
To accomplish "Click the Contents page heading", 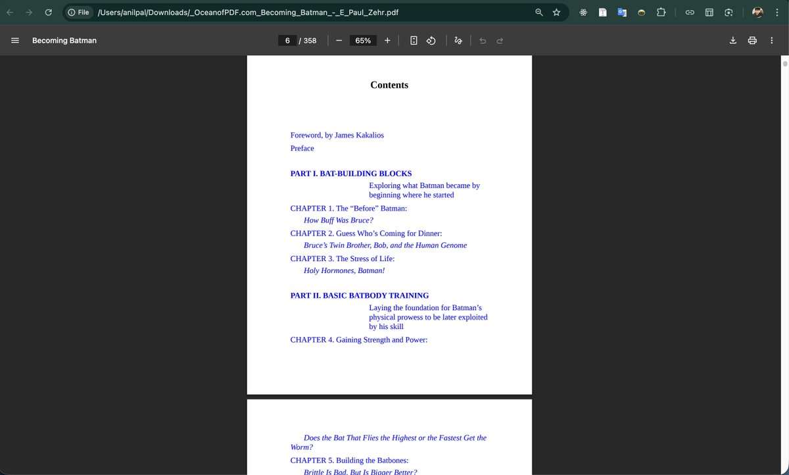I will 389,85.
